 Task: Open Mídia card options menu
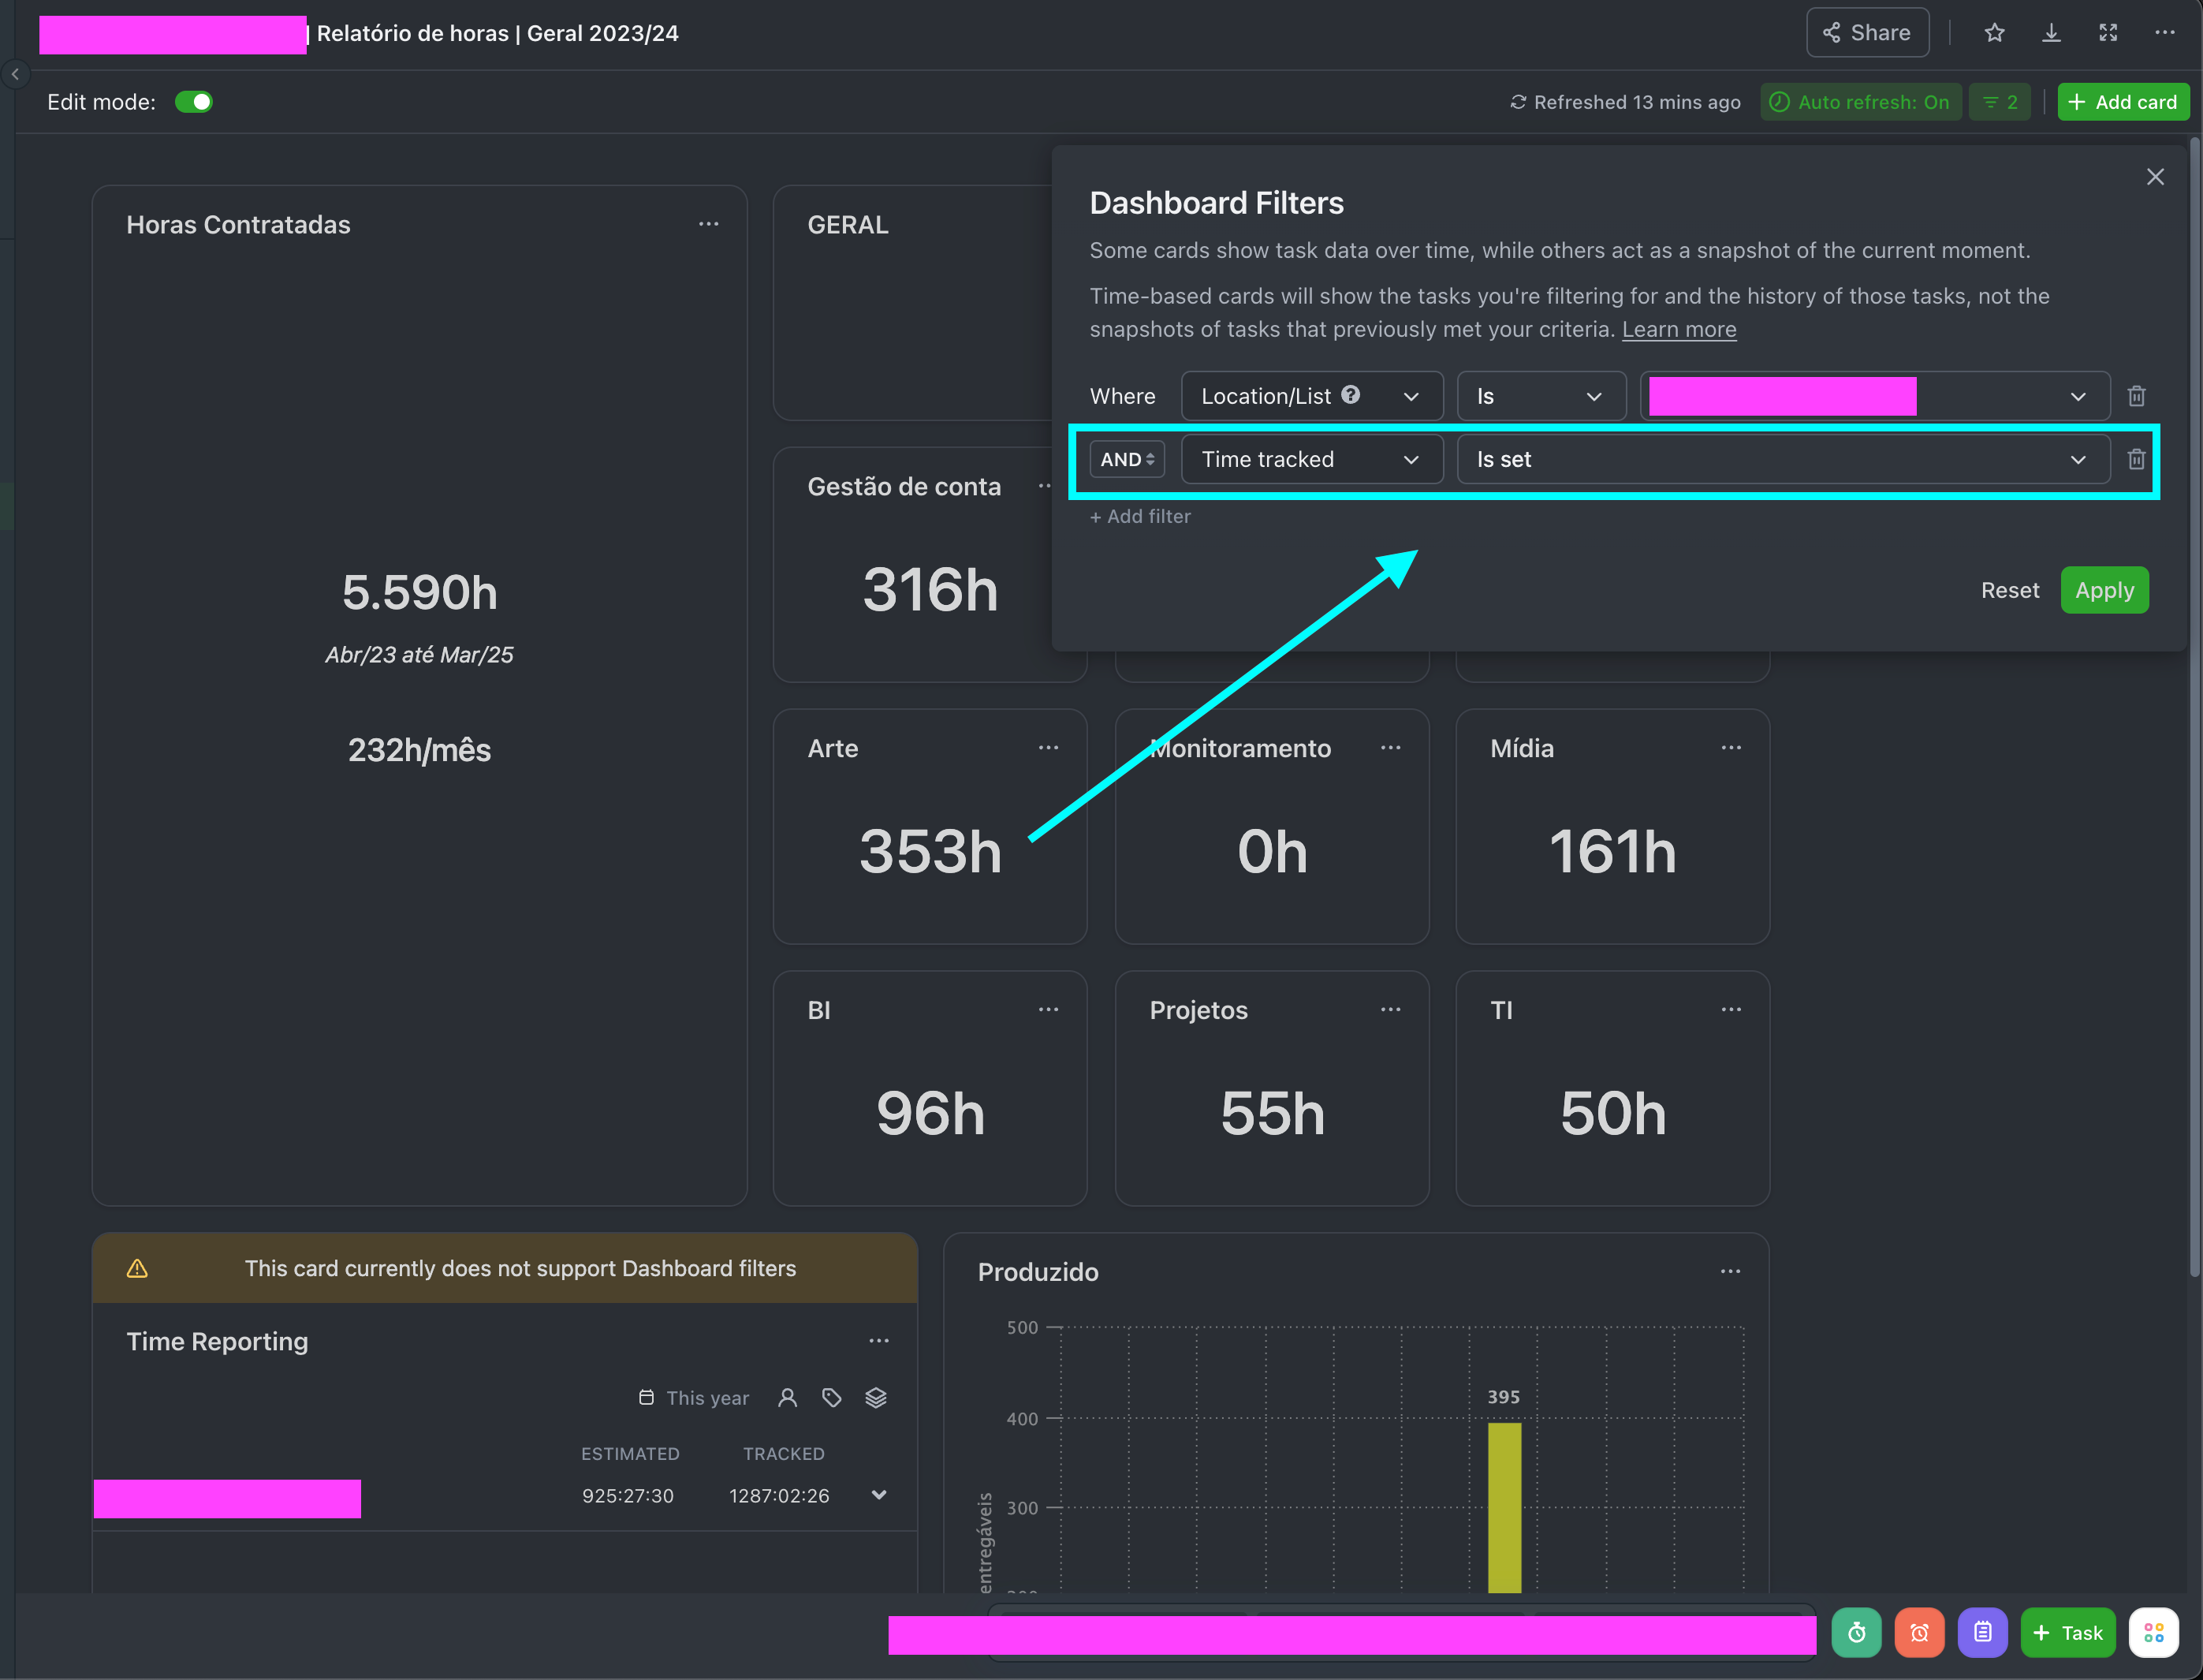click(x=1731, y=748)
